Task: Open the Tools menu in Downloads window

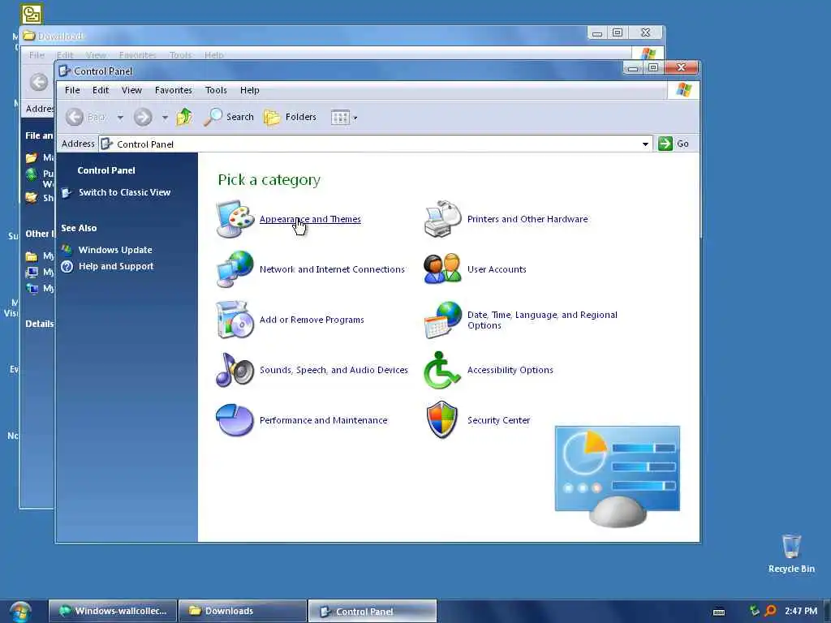Action: pos(180,54)
